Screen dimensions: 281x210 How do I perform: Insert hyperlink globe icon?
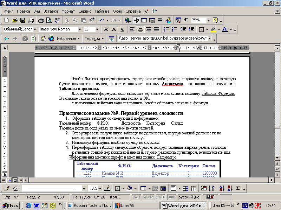[128, 20]
